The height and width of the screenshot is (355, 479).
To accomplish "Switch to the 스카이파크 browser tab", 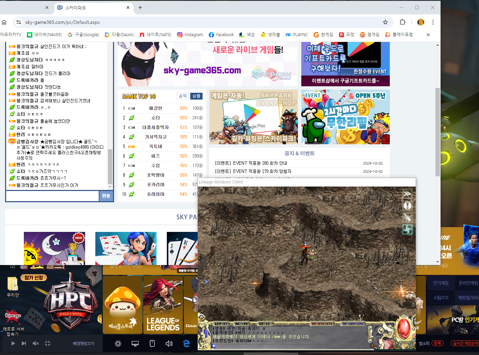I will coord(93,8).
